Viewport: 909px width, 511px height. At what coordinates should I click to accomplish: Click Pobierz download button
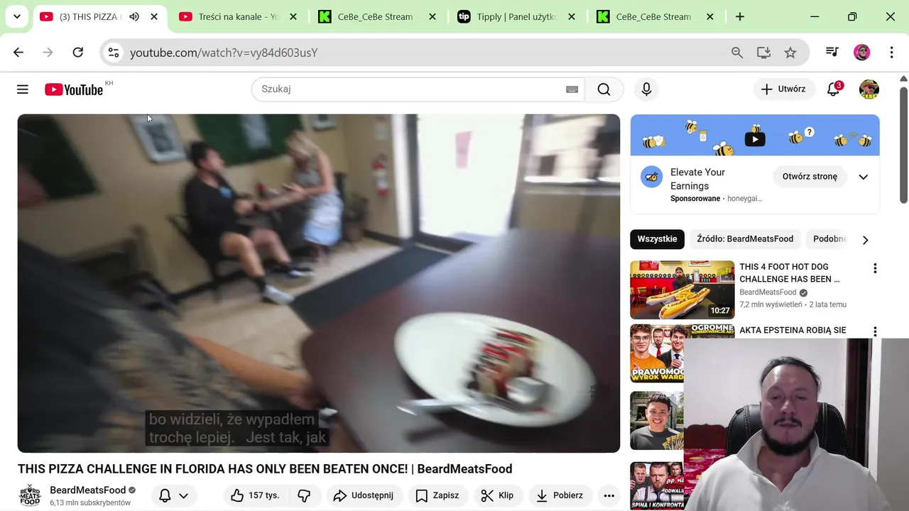coord(560,495)
